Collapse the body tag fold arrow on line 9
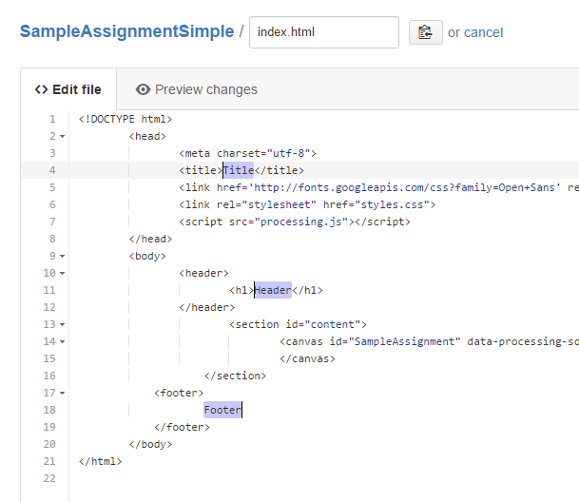 [x=62, y=257]
